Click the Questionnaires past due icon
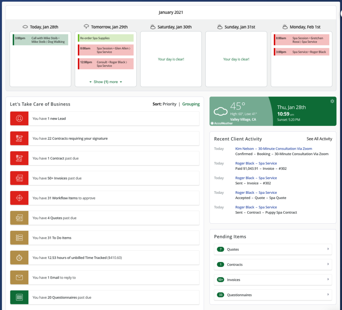 point(19,297)
